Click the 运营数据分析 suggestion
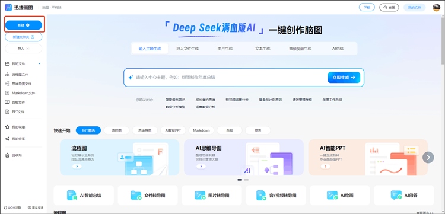The image size is (445, 214). point(205,107)
